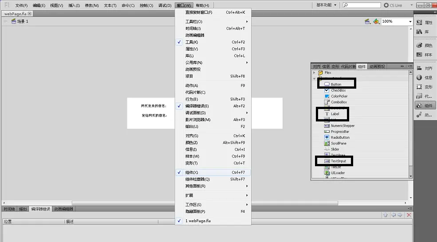Screen dimensions: 437x242
Task: Click the ComboBox component icon
Action: pyautogui.click(x=327, y=102)
